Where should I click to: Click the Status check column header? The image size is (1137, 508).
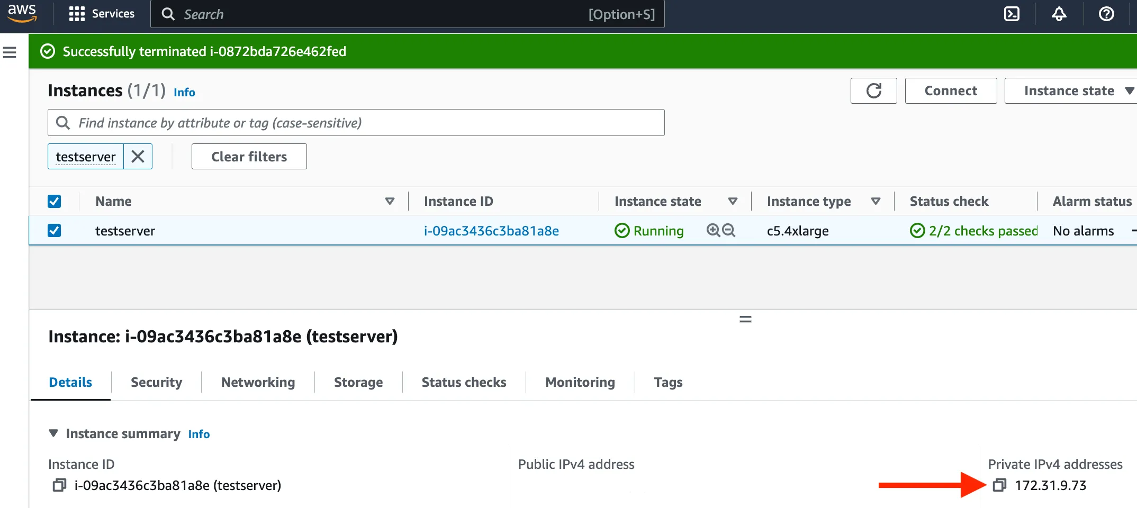tap(949, 201)
